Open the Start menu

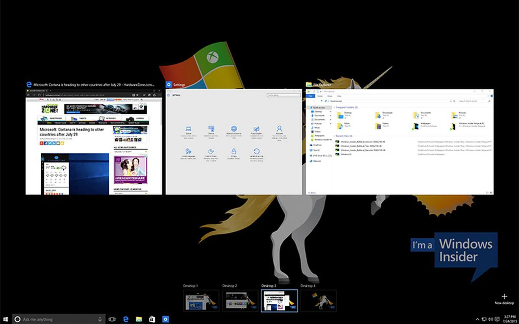click(x=5, y=319)
